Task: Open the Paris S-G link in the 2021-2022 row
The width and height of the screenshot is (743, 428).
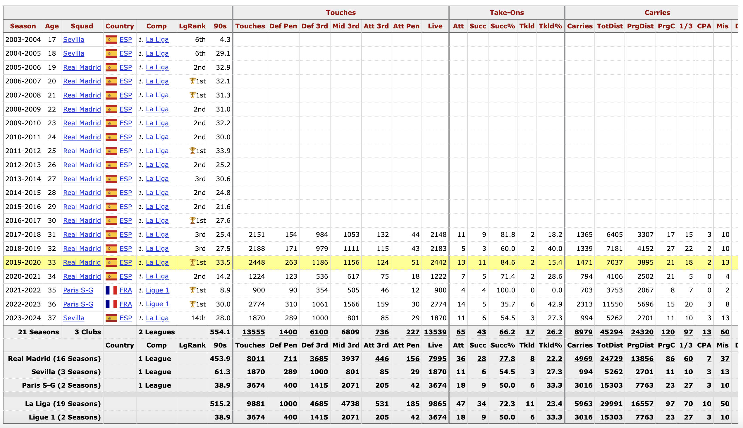Action: 78,290
